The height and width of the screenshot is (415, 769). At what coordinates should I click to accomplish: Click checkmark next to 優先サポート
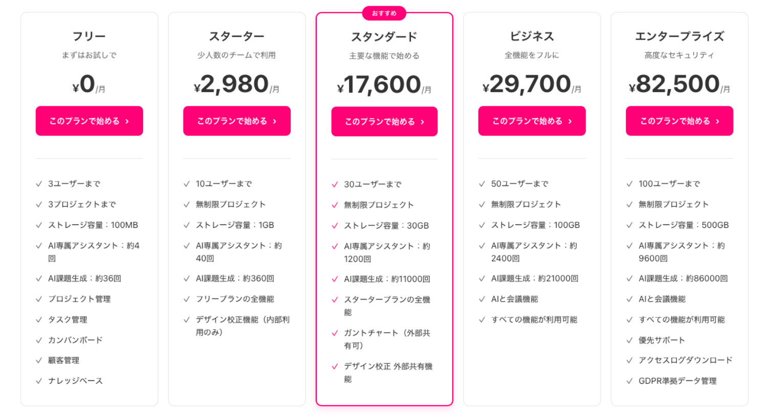[x=629, y=340]
